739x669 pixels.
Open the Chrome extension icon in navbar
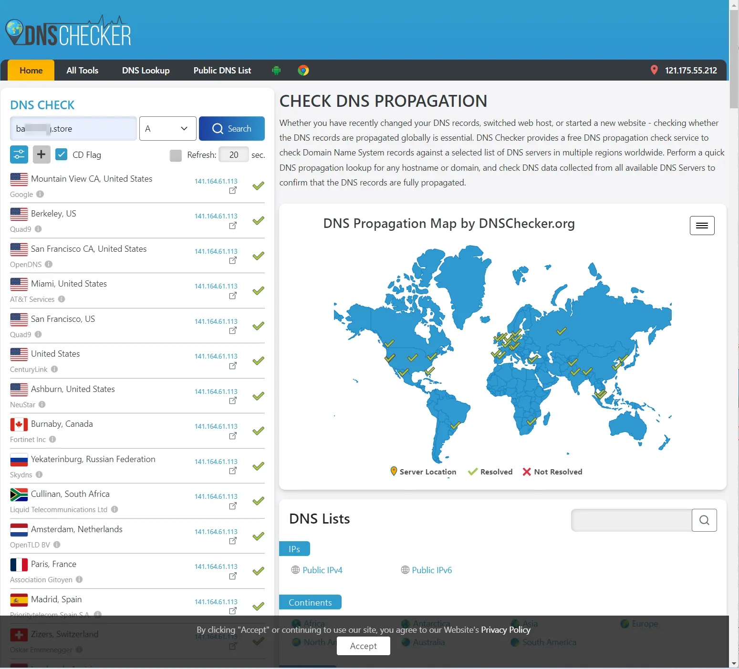pyautogui.click(x=303, y=71)
